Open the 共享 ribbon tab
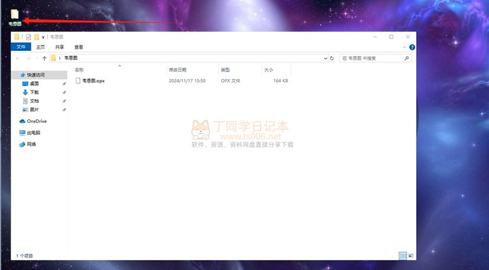 coord(60,47)
